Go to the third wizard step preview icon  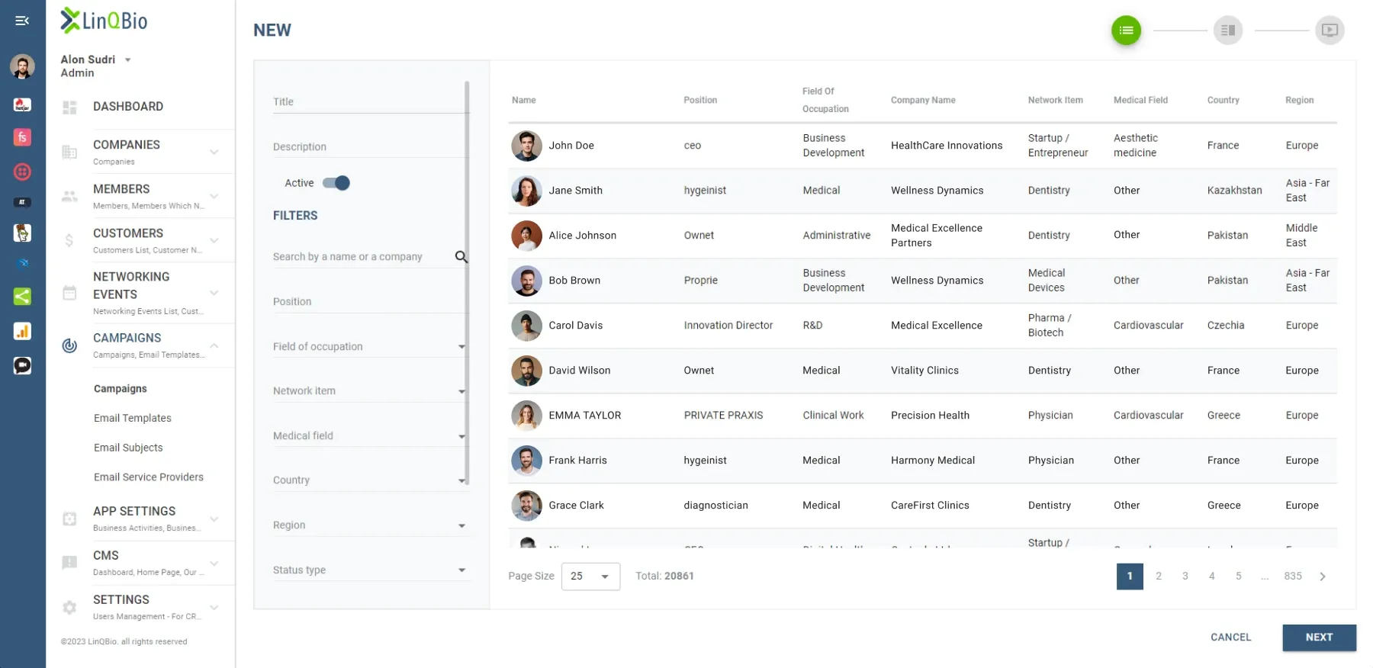pyautogui.click(x=1330, y=31)
